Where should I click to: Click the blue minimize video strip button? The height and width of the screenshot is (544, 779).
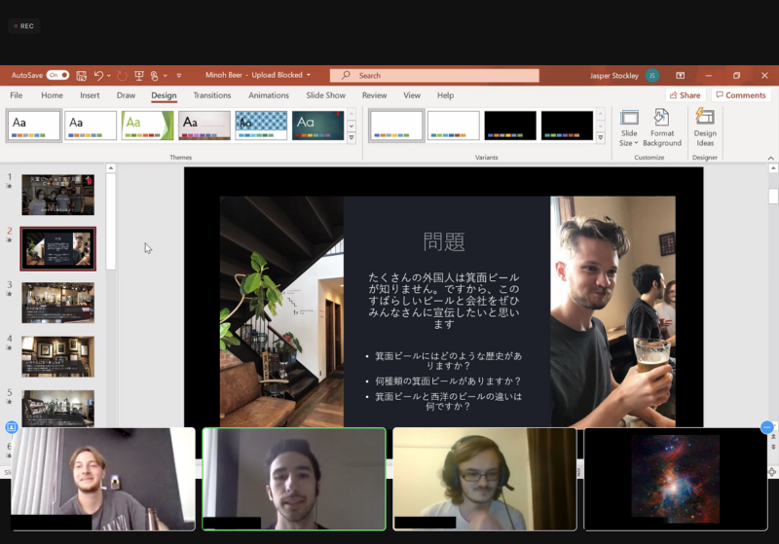coord(767,427)
